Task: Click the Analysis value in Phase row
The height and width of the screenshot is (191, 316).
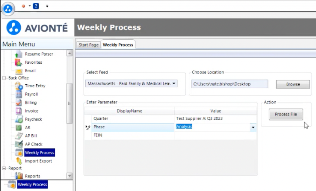Action: point(184,126)
